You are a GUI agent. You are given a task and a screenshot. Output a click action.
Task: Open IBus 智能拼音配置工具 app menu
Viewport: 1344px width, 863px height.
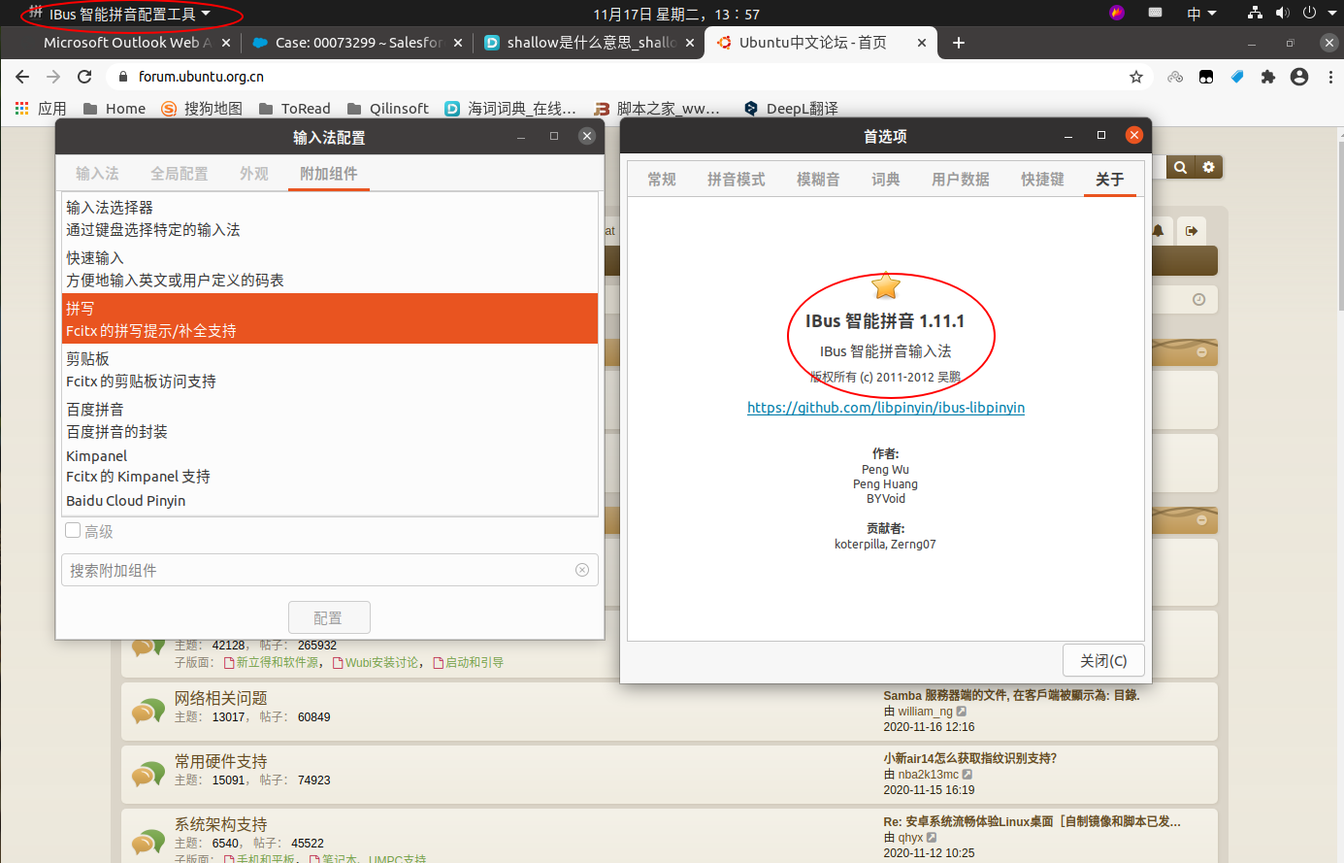click(x=120, y=14)
